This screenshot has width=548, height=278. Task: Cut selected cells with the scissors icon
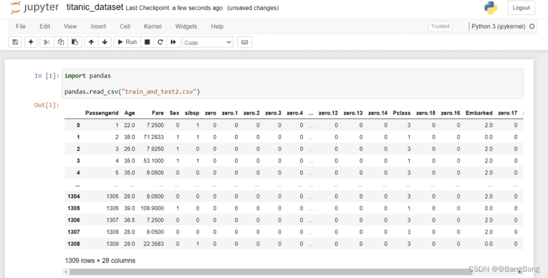pyautogui.click(x=47, y=42)
